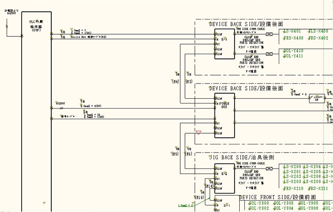
Task: Click the LS-X202 device label
Action: (x=292, y=177)
